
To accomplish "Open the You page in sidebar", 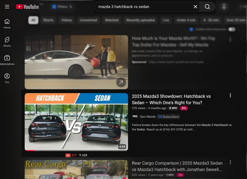I will pos(7,78).
